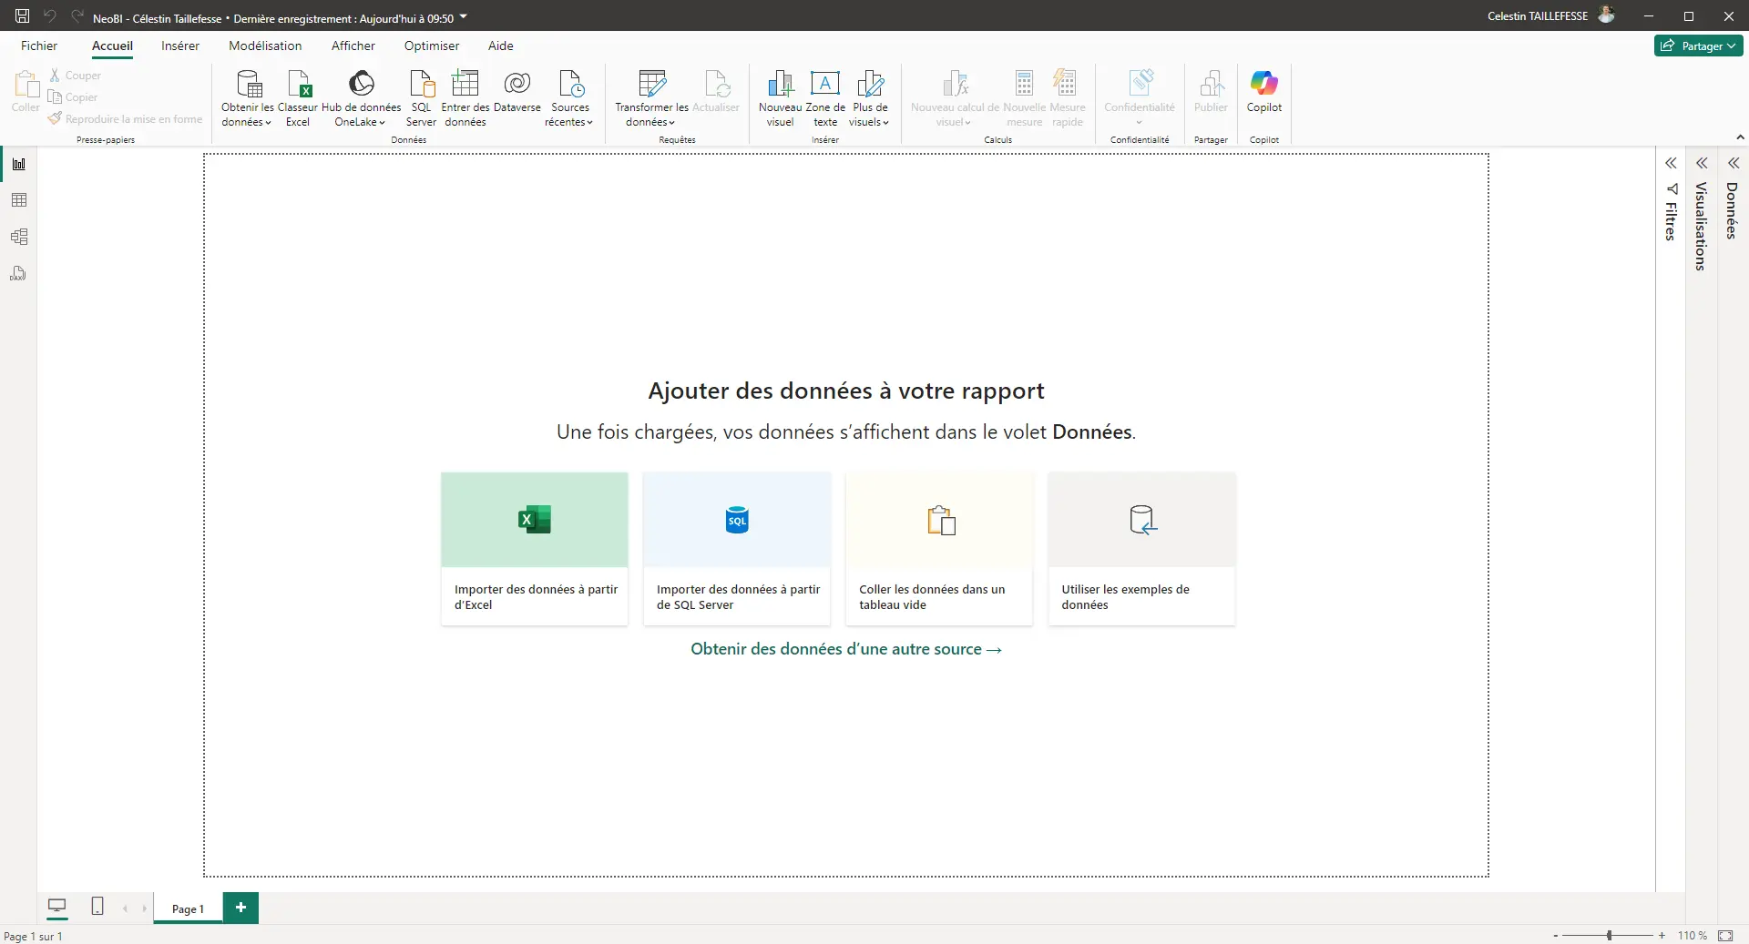This screenshot has width=1749, height=944.
Task: Expand the Visualisations pane
Action: click(x=1702, y=163)
